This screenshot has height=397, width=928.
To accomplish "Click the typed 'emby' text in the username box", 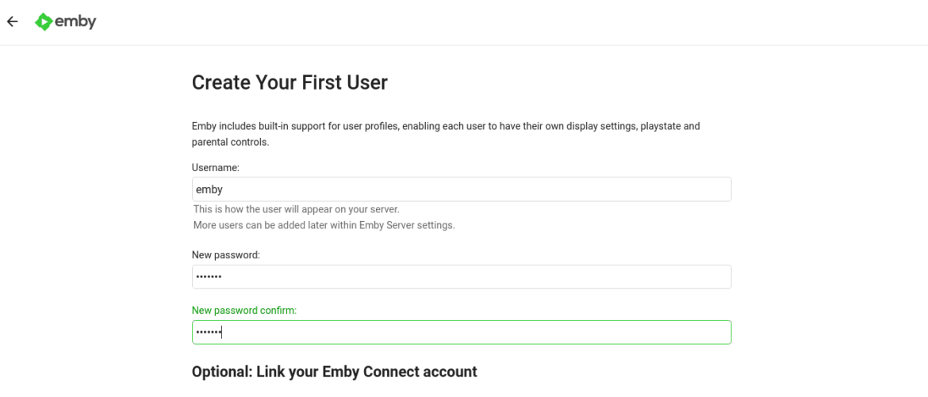I will pos(209,190).
